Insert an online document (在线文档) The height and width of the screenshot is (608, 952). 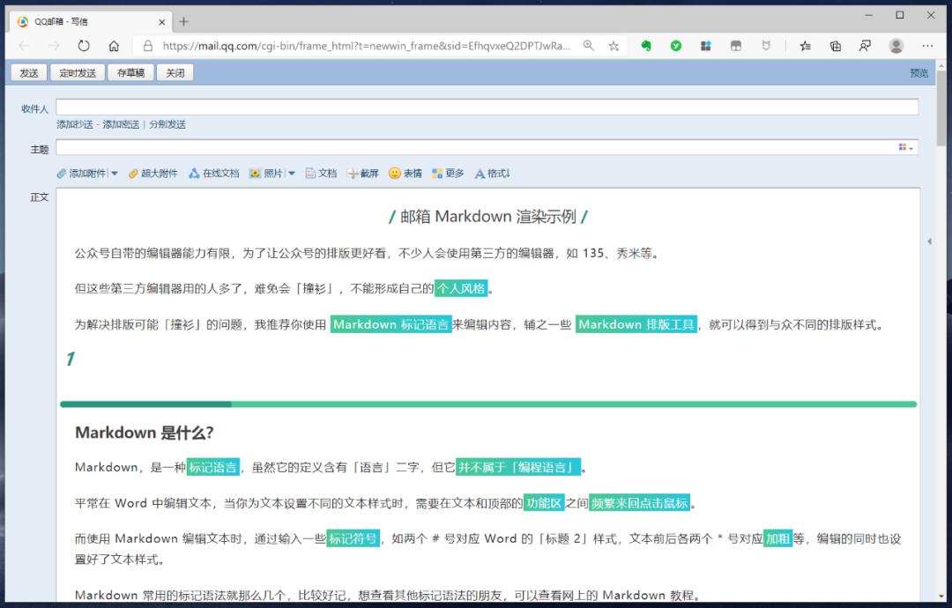pyautogui.click(x=213, y=173)
